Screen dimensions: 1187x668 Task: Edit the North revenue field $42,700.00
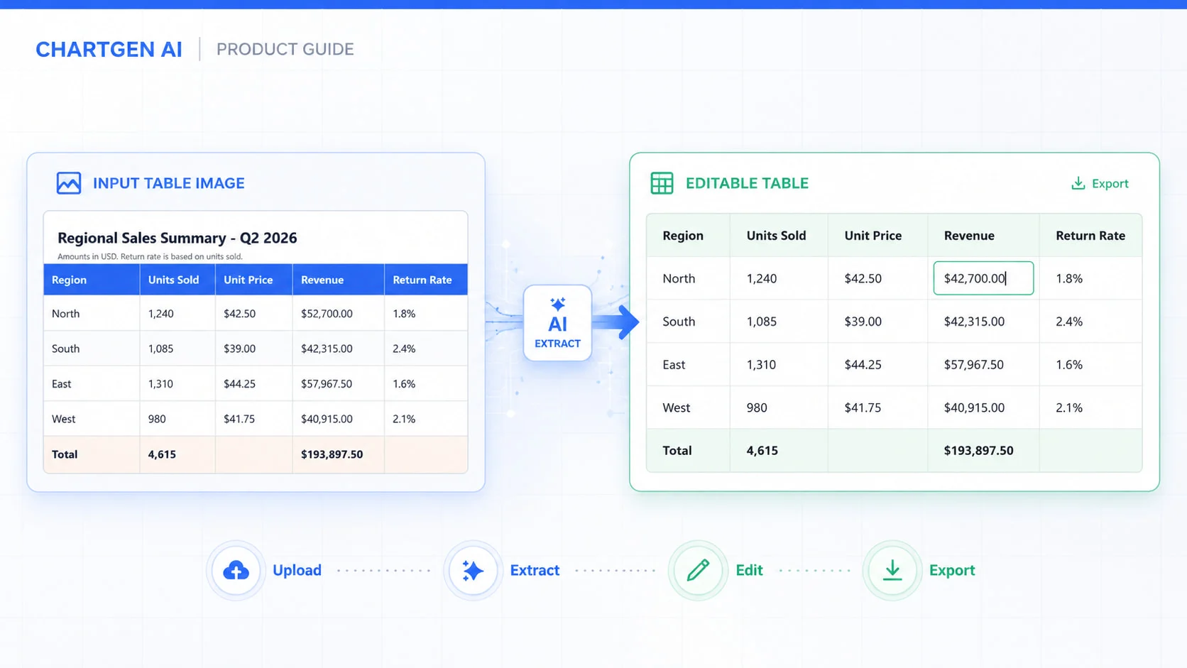(983, 278)
